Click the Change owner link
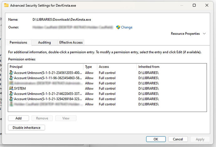This screenshot has height=147, width=216. pos(126,27)
